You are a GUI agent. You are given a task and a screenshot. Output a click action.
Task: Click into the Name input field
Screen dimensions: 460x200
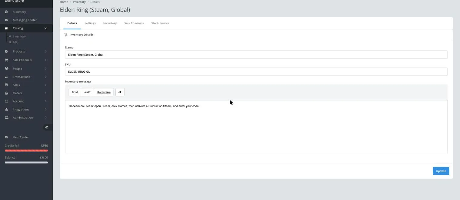256,55
